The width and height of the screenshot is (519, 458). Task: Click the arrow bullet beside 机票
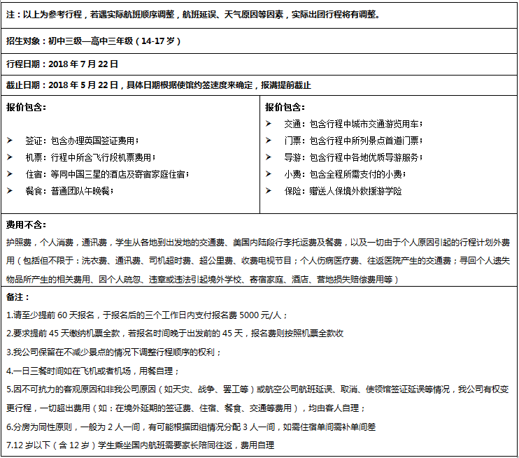point(10,157)
